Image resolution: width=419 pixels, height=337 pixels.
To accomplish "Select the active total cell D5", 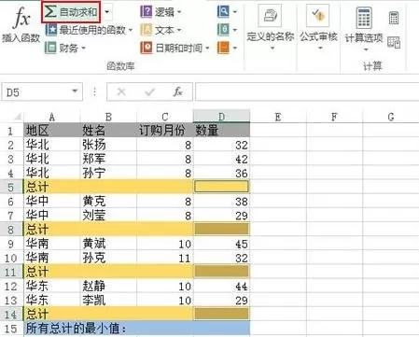I will 221,187.
